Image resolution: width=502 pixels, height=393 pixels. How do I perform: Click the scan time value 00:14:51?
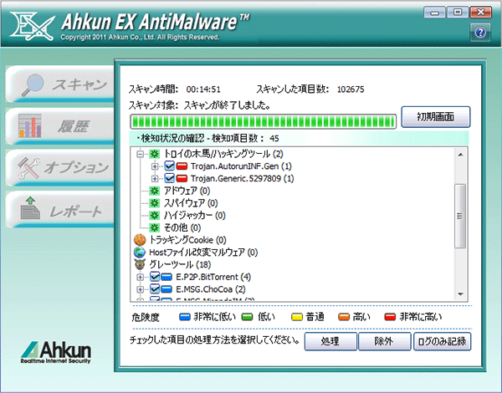pos(203,89)
